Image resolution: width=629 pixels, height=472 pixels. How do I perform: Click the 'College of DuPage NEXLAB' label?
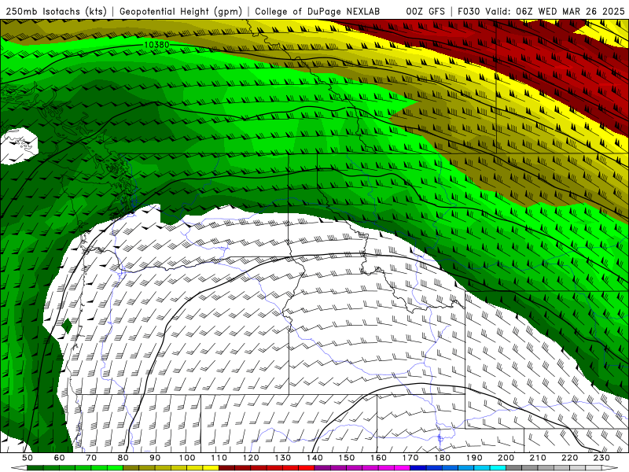(318, 11)
